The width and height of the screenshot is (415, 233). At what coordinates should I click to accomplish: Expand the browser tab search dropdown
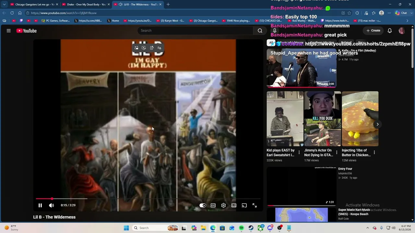click(x=4, y=5)
